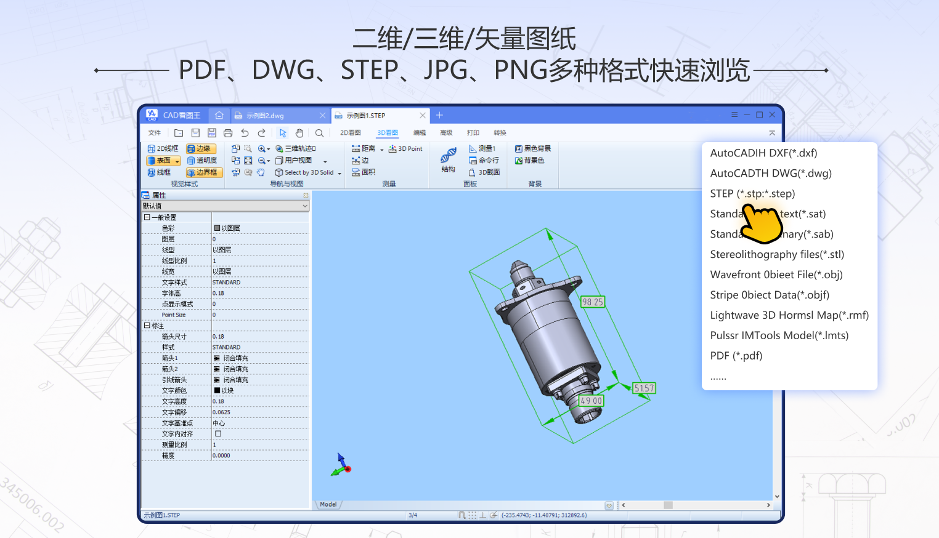939x538 pixels.
Task: Collapse the 一般设置 property group
Action: [x=147, y=217]
